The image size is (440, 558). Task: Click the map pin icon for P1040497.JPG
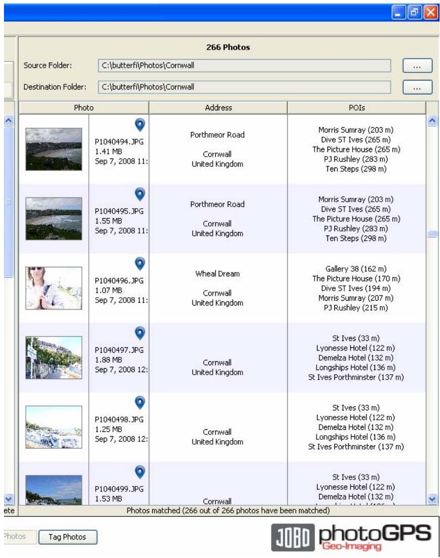pyautogui.click(x=140, y=333)
